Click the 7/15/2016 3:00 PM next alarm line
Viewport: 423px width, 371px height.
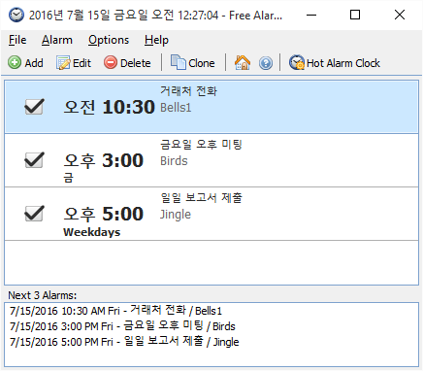pyautogui.click(x=122, y=326)
